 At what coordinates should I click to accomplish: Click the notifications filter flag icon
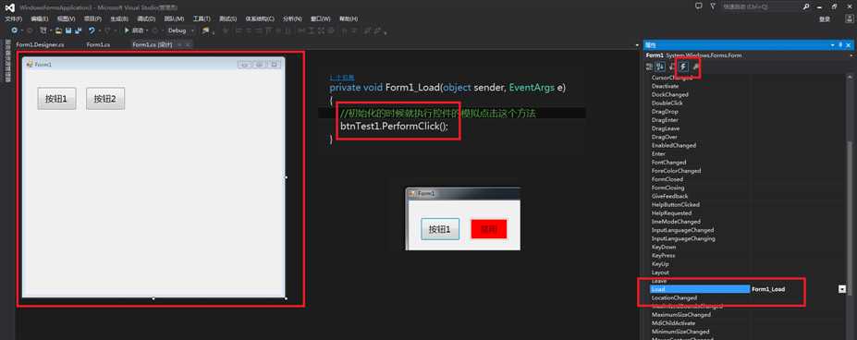[x=713, y=6]
